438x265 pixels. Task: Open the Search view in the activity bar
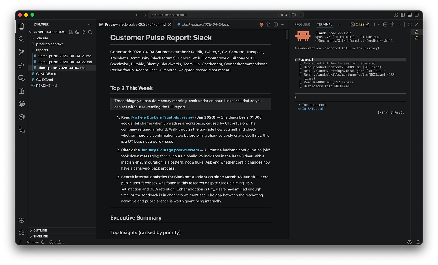tap(21, 39)
